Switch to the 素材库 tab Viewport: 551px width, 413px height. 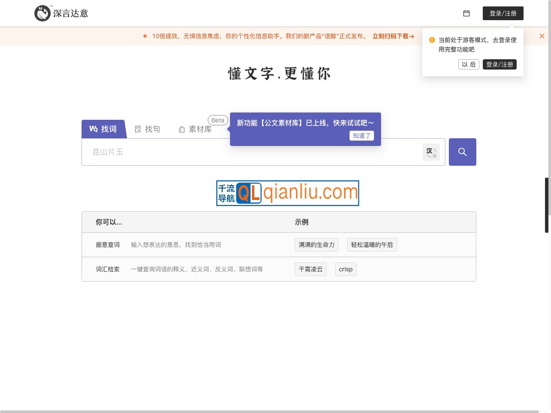coord(195,129)
